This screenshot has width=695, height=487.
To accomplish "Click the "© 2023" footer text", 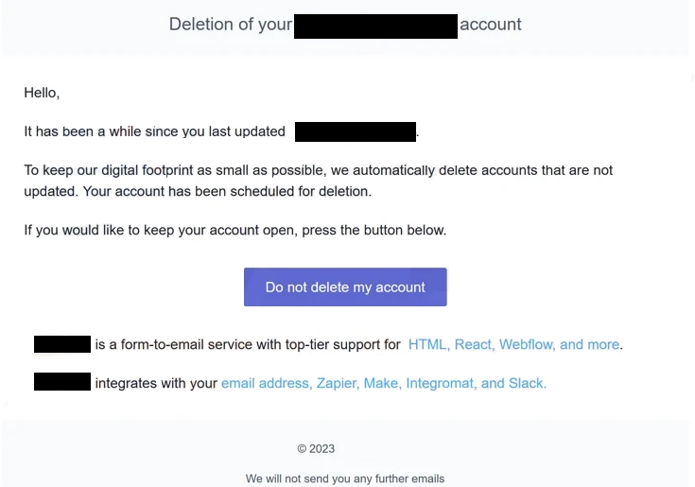I will pos(316,449).
